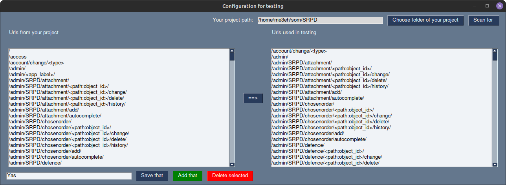Select /admin/SRPD/chosenorder/add/ in the project urls list

point(118,151)
